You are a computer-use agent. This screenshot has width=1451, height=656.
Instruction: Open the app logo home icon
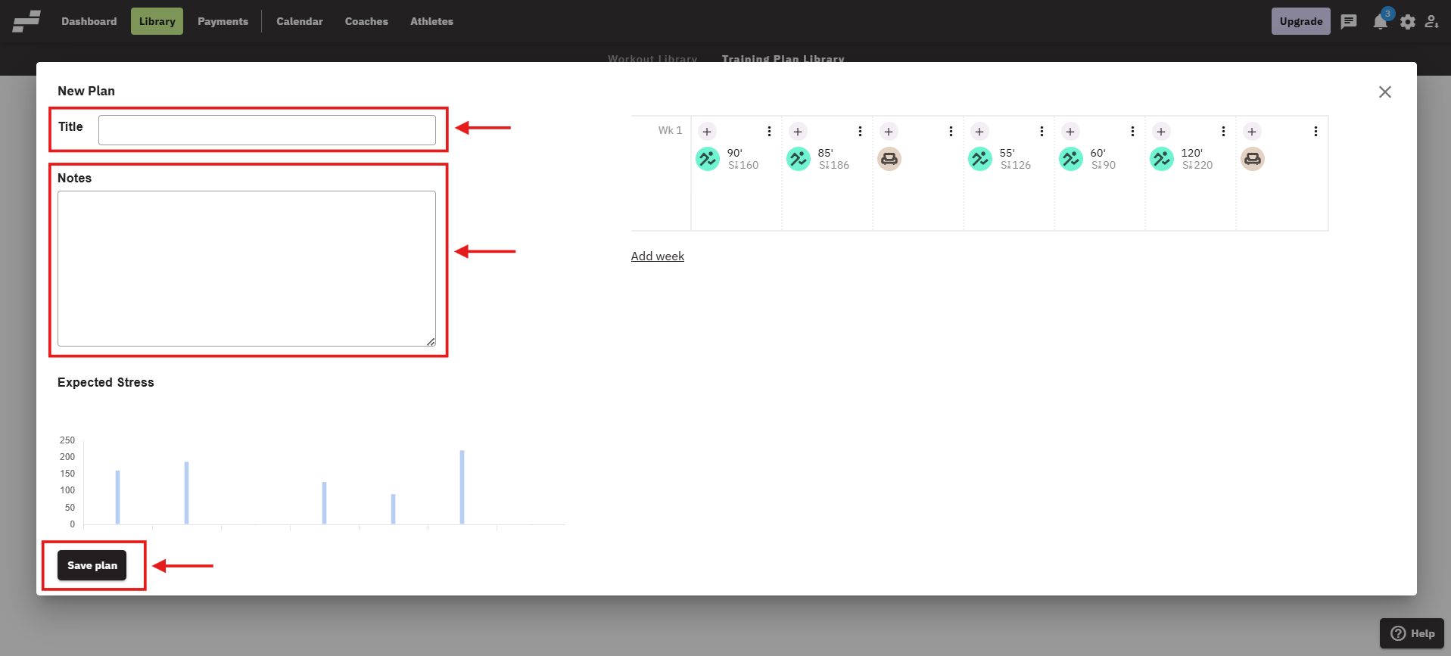26,21
